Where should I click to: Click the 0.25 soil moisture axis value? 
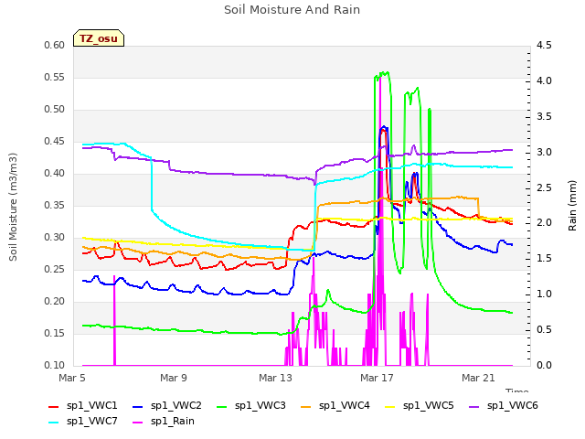(55, 269)
